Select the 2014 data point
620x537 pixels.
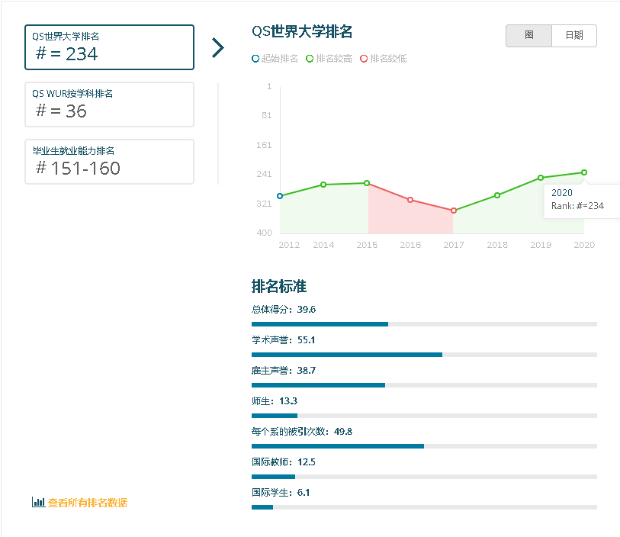(323, 184)
